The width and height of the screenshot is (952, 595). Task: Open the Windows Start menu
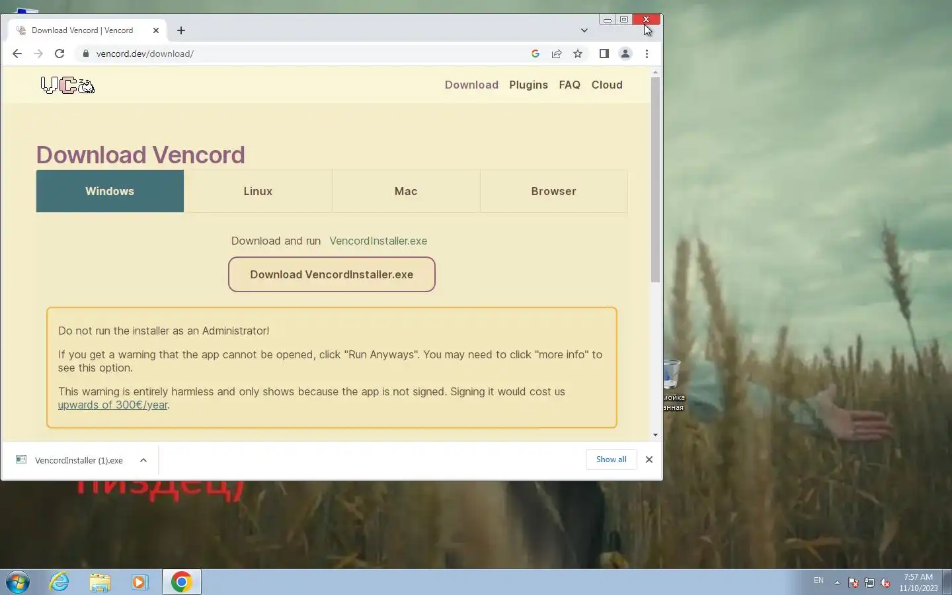pyautogui.click(x=18, y=582)
